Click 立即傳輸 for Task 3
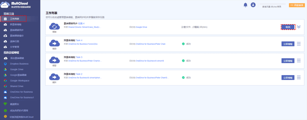Screen dimensions: 307x120 (288, 61)
